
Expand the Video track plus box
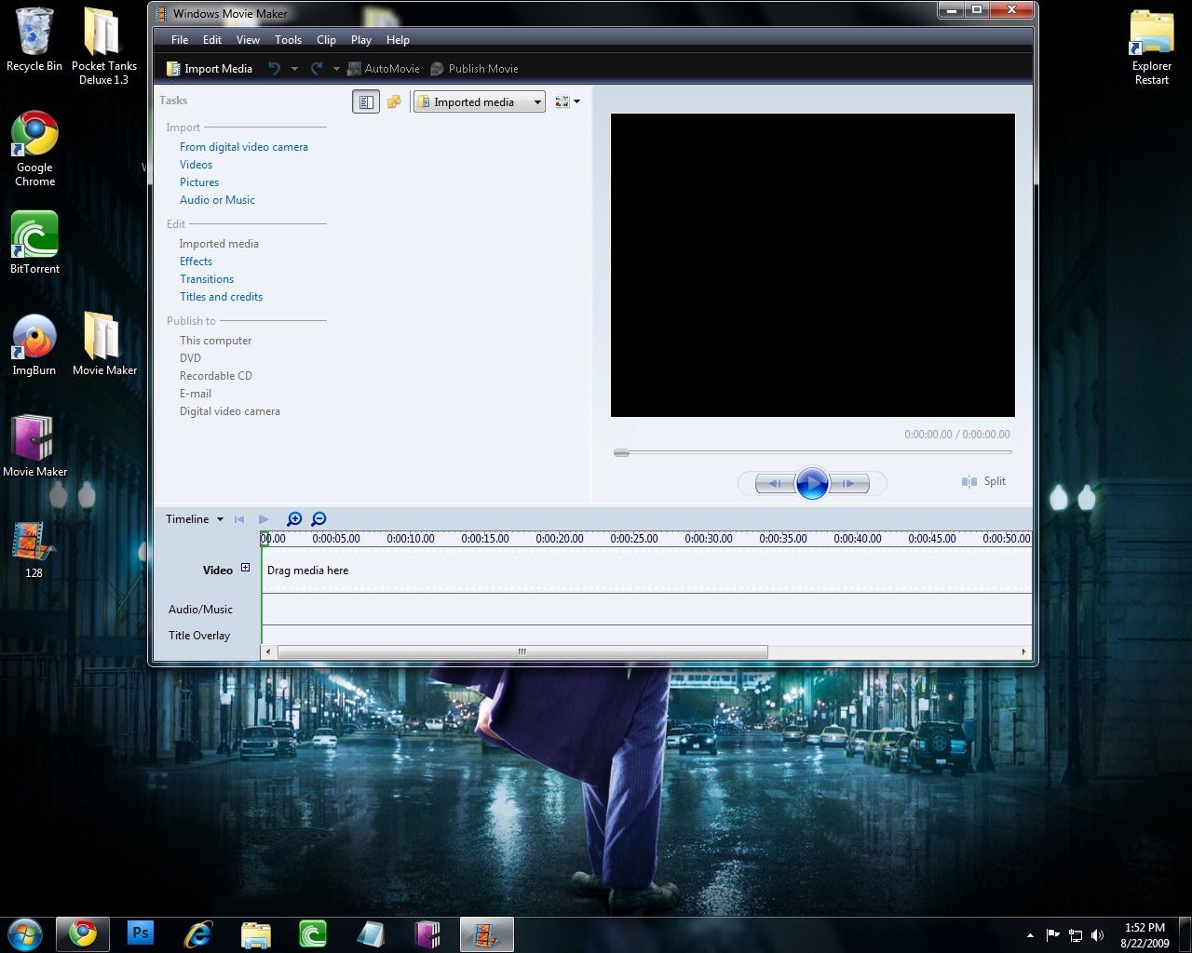click(x=246, y=568)
